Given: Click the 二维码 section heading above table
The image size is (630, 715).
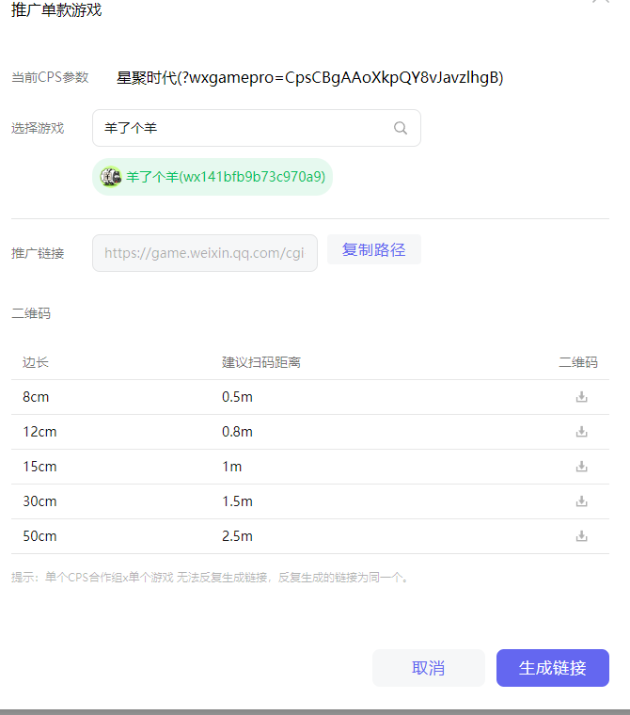Looking at the screenshot, I should [x=31, y=313].
